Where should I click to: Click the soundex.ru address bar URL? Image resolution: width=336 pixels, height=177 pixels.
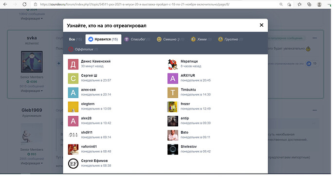pos(134,4)
